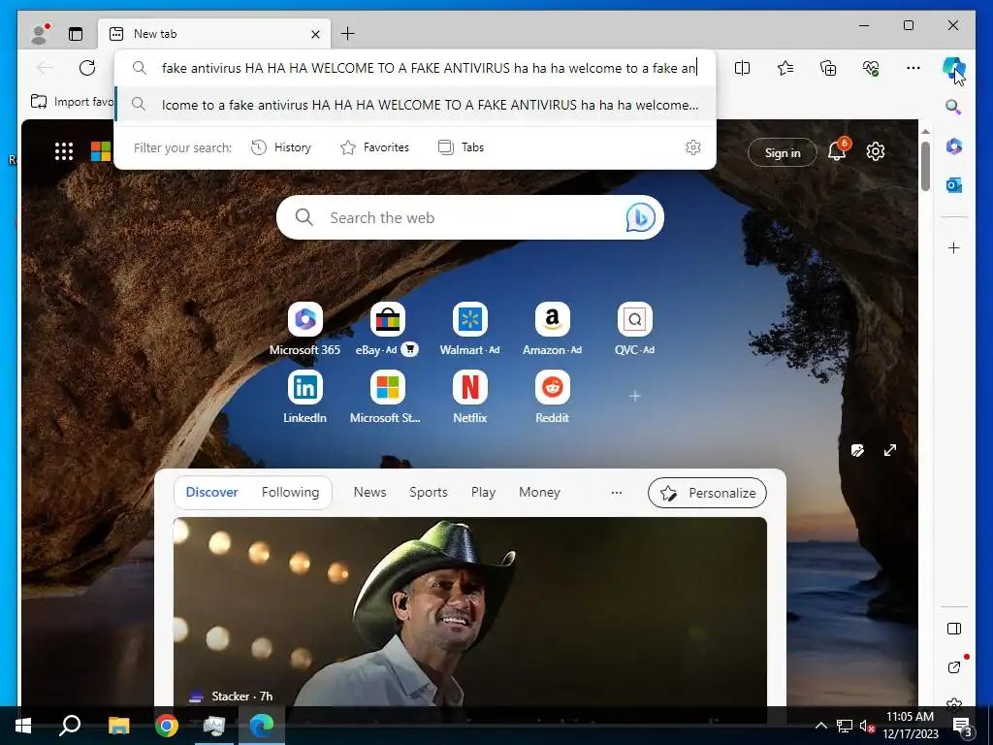Image resolution: width=993 pixels, height=745 pixels.
Task: Click the Sign in button
Action: (x=783, y=152)
